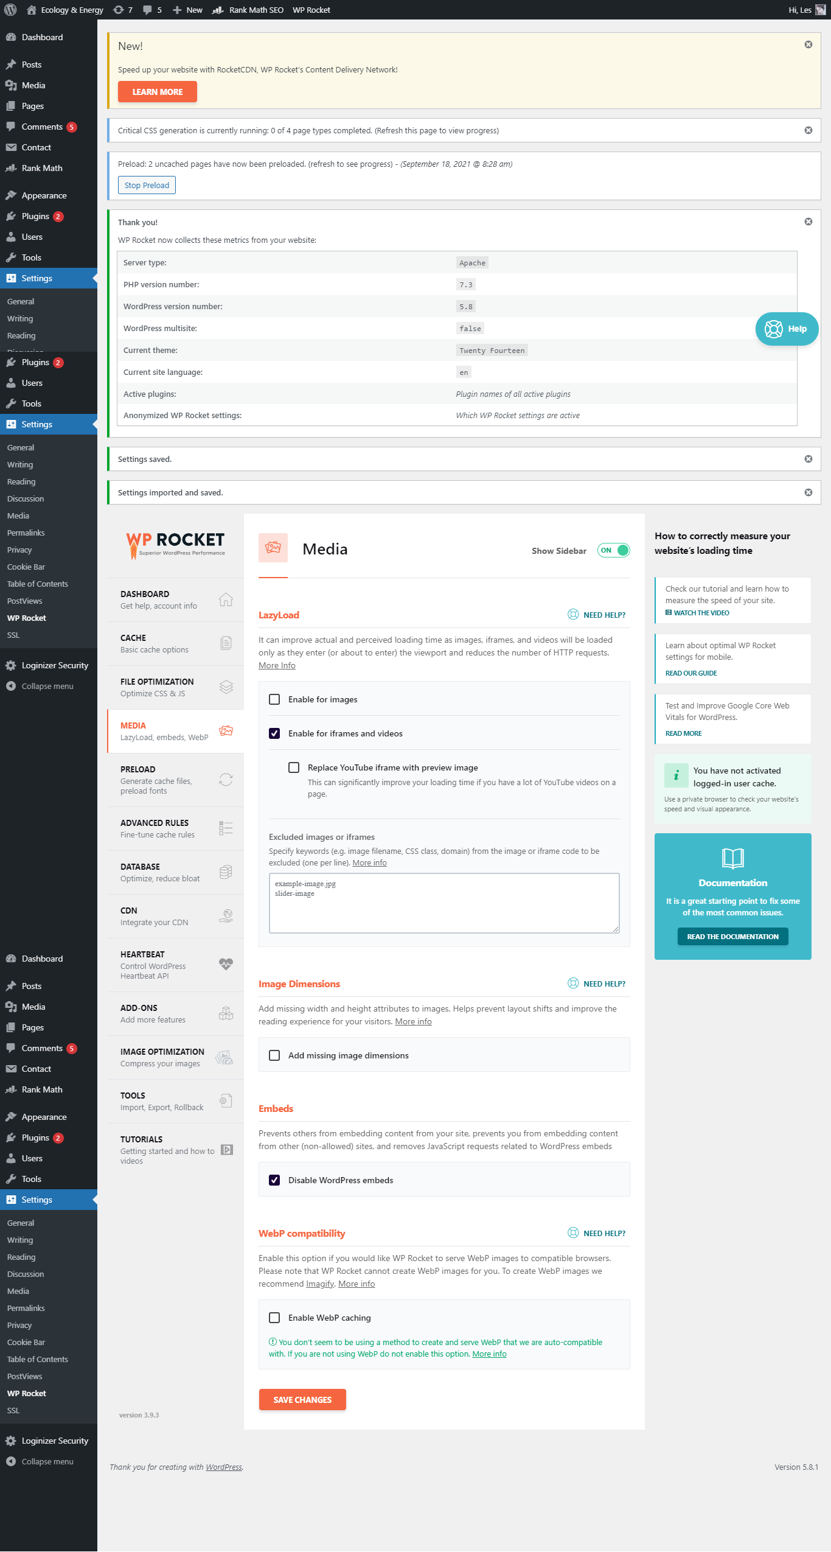The height and width of the screenshot is (1552, 831).
Task: Open More info link for excluded images
Action: pyautogui.click(x=370, y=862)
